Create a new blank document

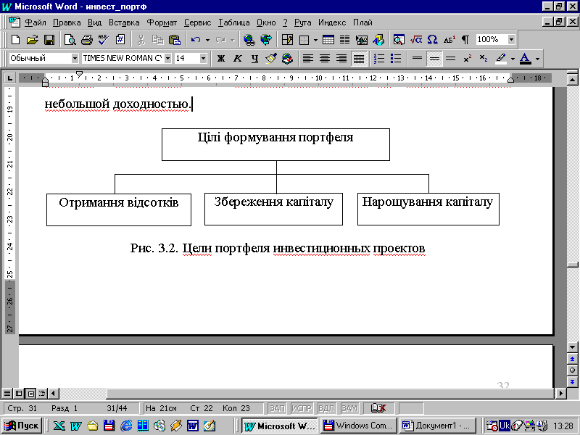pyautogui.click(x=15, y=40)
